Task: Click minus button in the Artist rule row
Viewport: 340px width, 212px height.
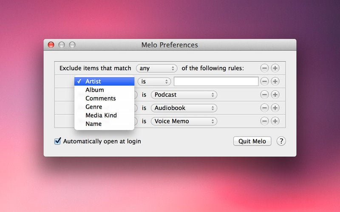Action: coord(264,81)
